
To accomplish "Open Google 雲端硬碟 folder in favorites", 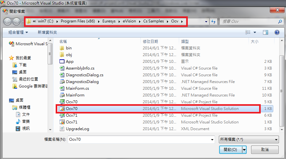I will pyautogui.click(x=30, y=86).
